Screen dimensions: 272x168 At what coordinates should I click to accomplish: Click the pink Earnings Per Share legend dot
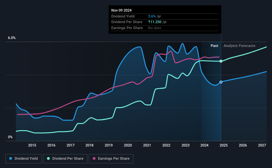94,158
